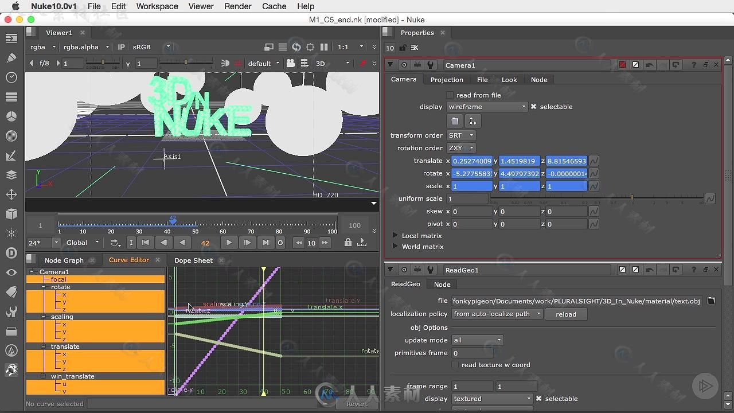
Task: Click the Properties panel lock icon
Action: point(403,48)
